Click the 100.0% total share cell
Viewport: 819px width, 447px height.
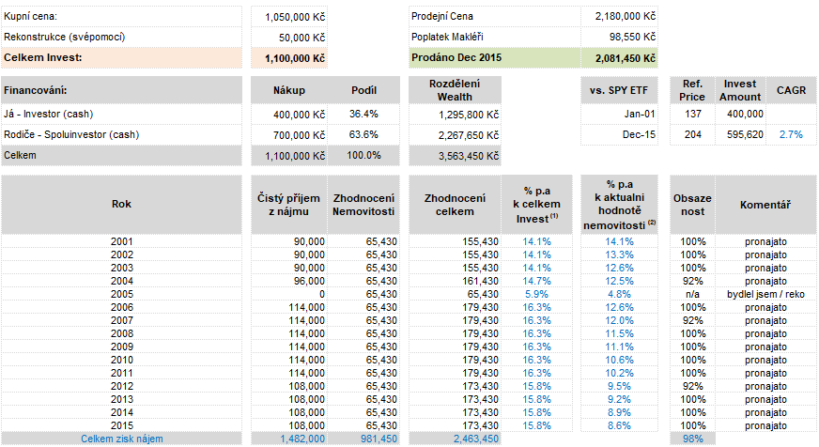363,155
